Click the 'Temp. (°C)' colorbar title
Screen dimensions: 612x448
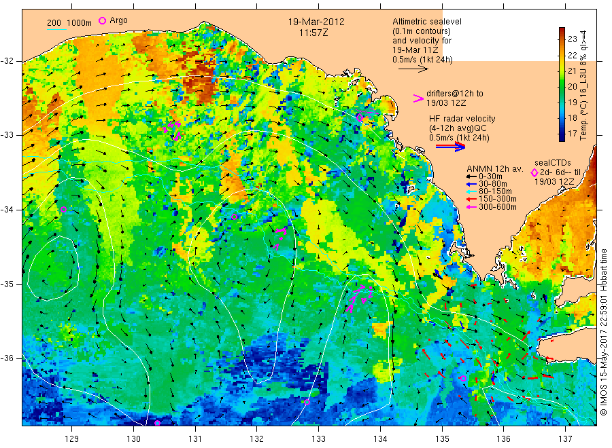583,118
